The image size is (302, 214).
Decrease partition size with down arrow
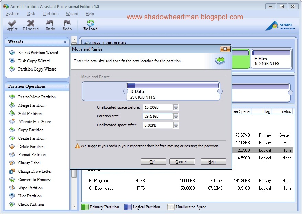pyautogui.click(x=176, y=118)
